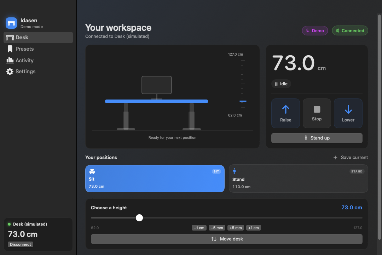Click the Settings gear icon

(x=10, y=72)
